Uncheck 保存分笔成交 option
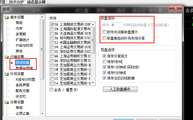Image resolution: width=193 pixels, height=120 pixels. click(x=104, y=56)
